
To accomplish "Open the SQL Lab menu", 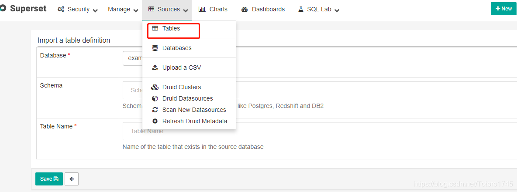I will point(318,9).
